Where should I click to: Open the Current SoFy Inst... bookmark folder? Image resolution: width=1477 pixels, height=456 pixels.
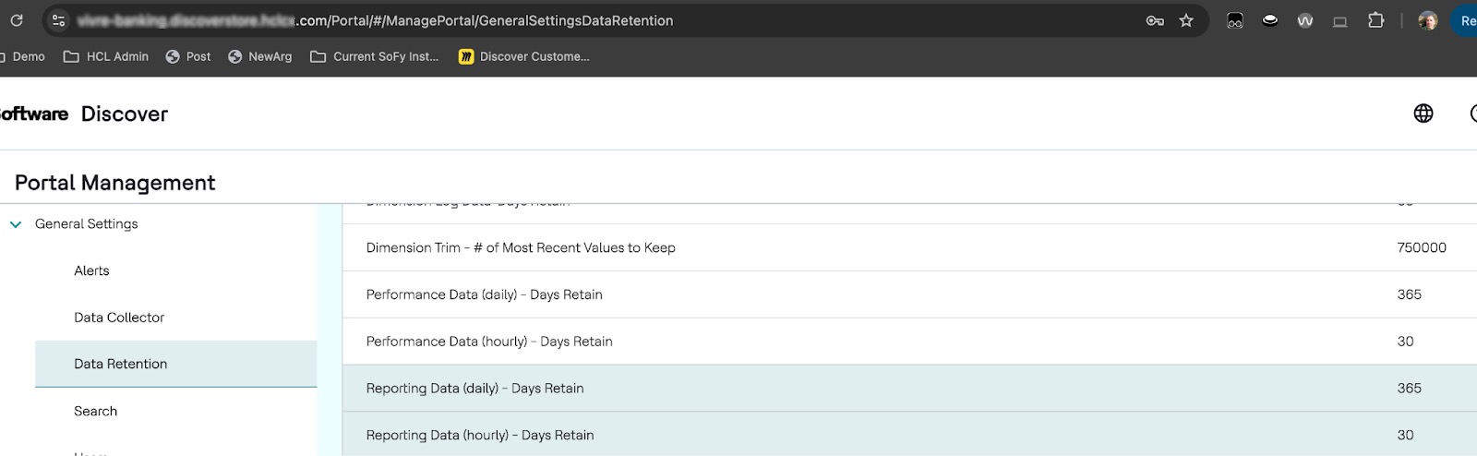[375, 56]
